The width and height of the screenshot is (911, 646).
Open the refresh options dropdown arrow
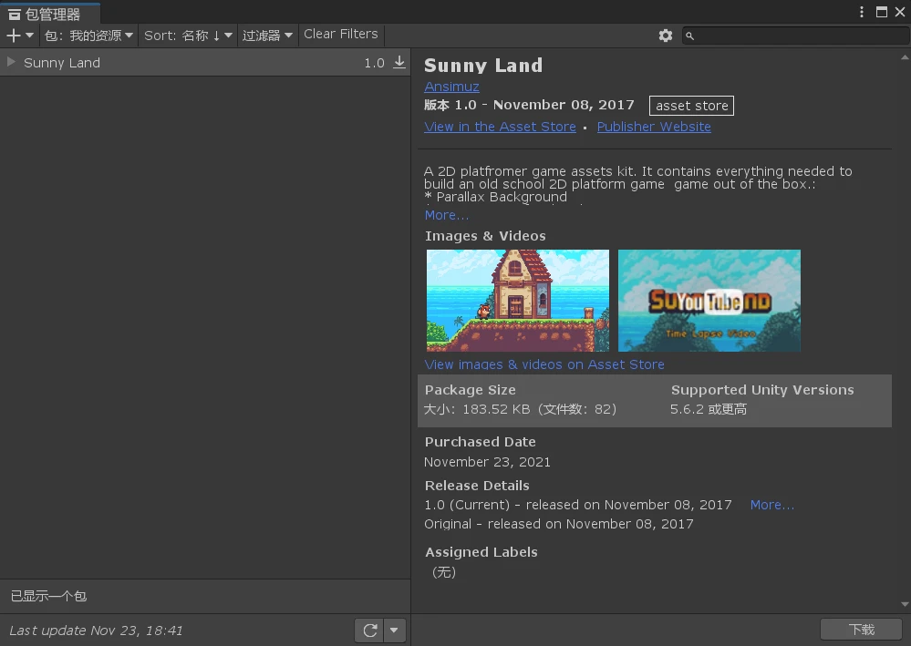coord(394,631)
